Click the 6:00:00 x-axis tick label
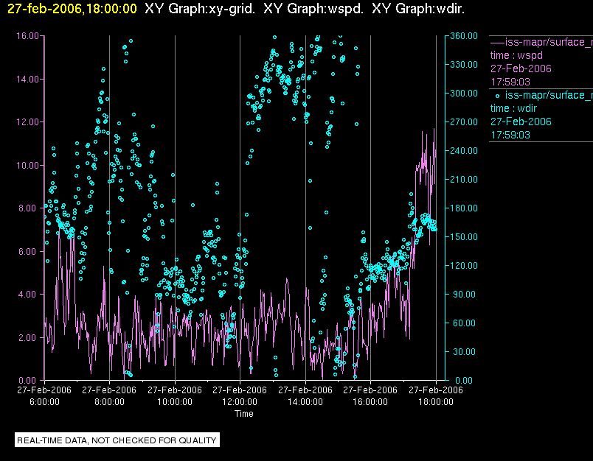The width and height of the screenshot is (593, 461). coord(44,402)
